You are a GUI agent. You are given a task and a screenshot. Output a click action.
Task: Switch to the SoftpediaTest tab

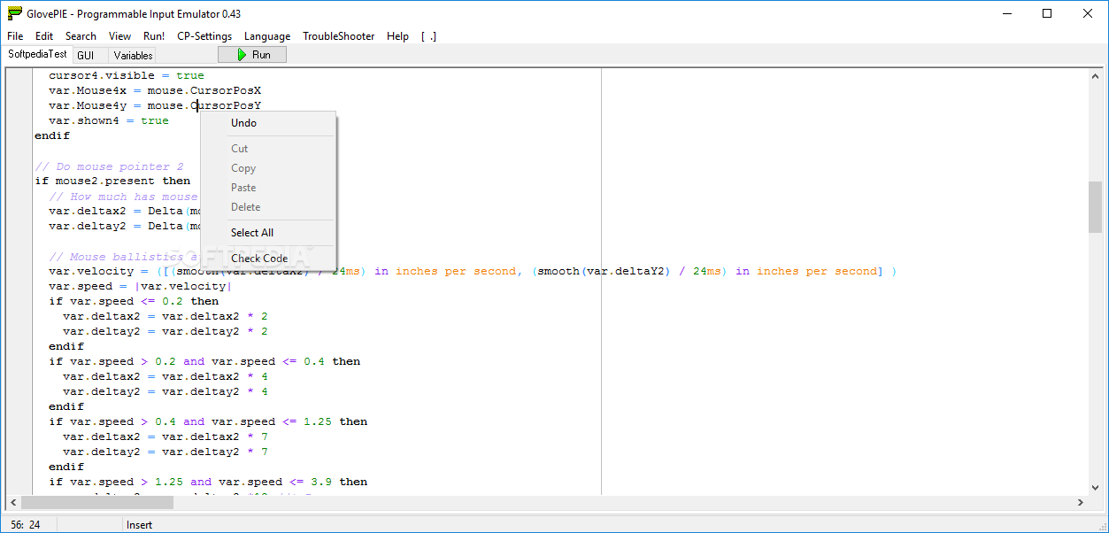coord(37,54)
